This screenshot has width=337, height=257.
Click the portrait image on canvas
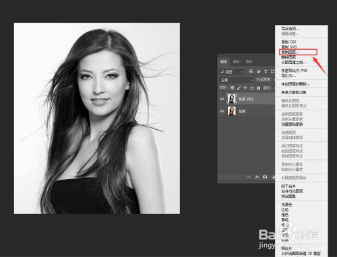click(97, 118)
